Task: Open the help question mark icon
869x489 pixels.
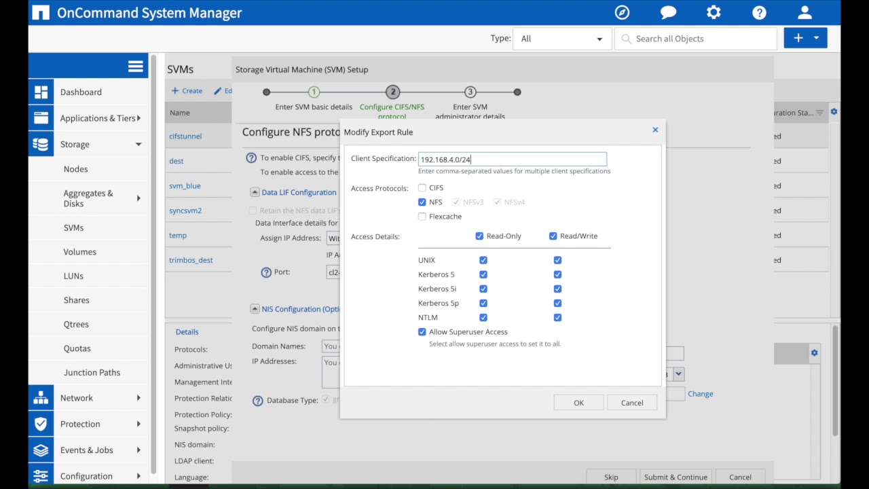Action: pyautogui.click(x=760, y=12)
